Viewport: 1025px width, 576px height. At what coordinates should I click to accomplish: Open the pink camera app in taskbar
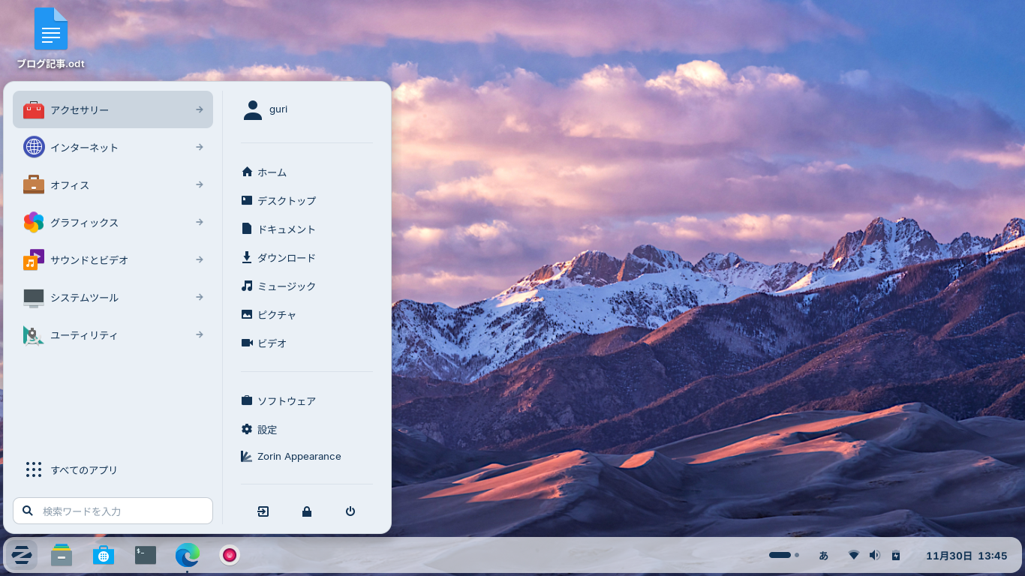(230, 555)
